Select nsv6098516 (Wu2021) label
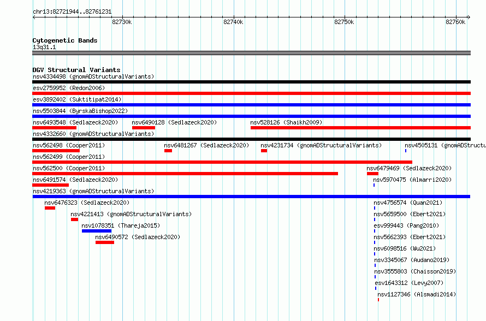 click(405, 248)
